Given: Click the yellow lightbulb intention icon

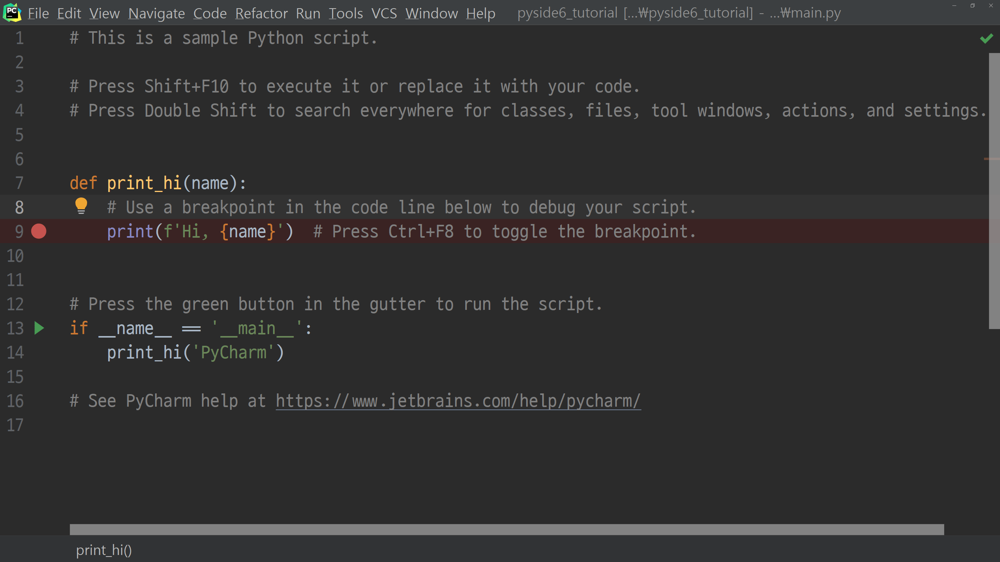Looking at the screenshot, I should point(81,206).
